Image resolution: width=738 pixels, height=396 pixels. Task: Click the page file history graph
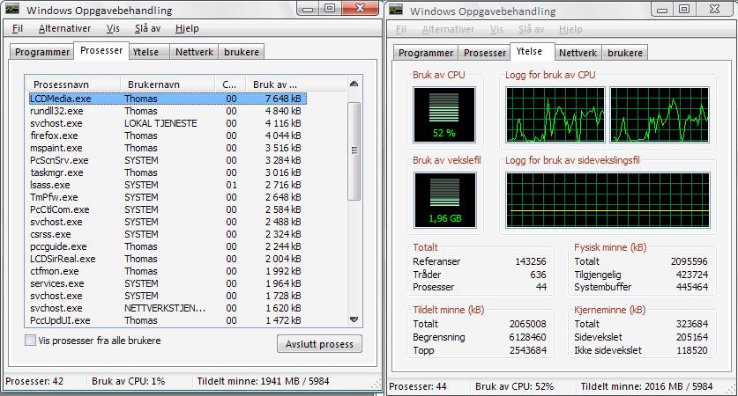[x=608, y=200]
